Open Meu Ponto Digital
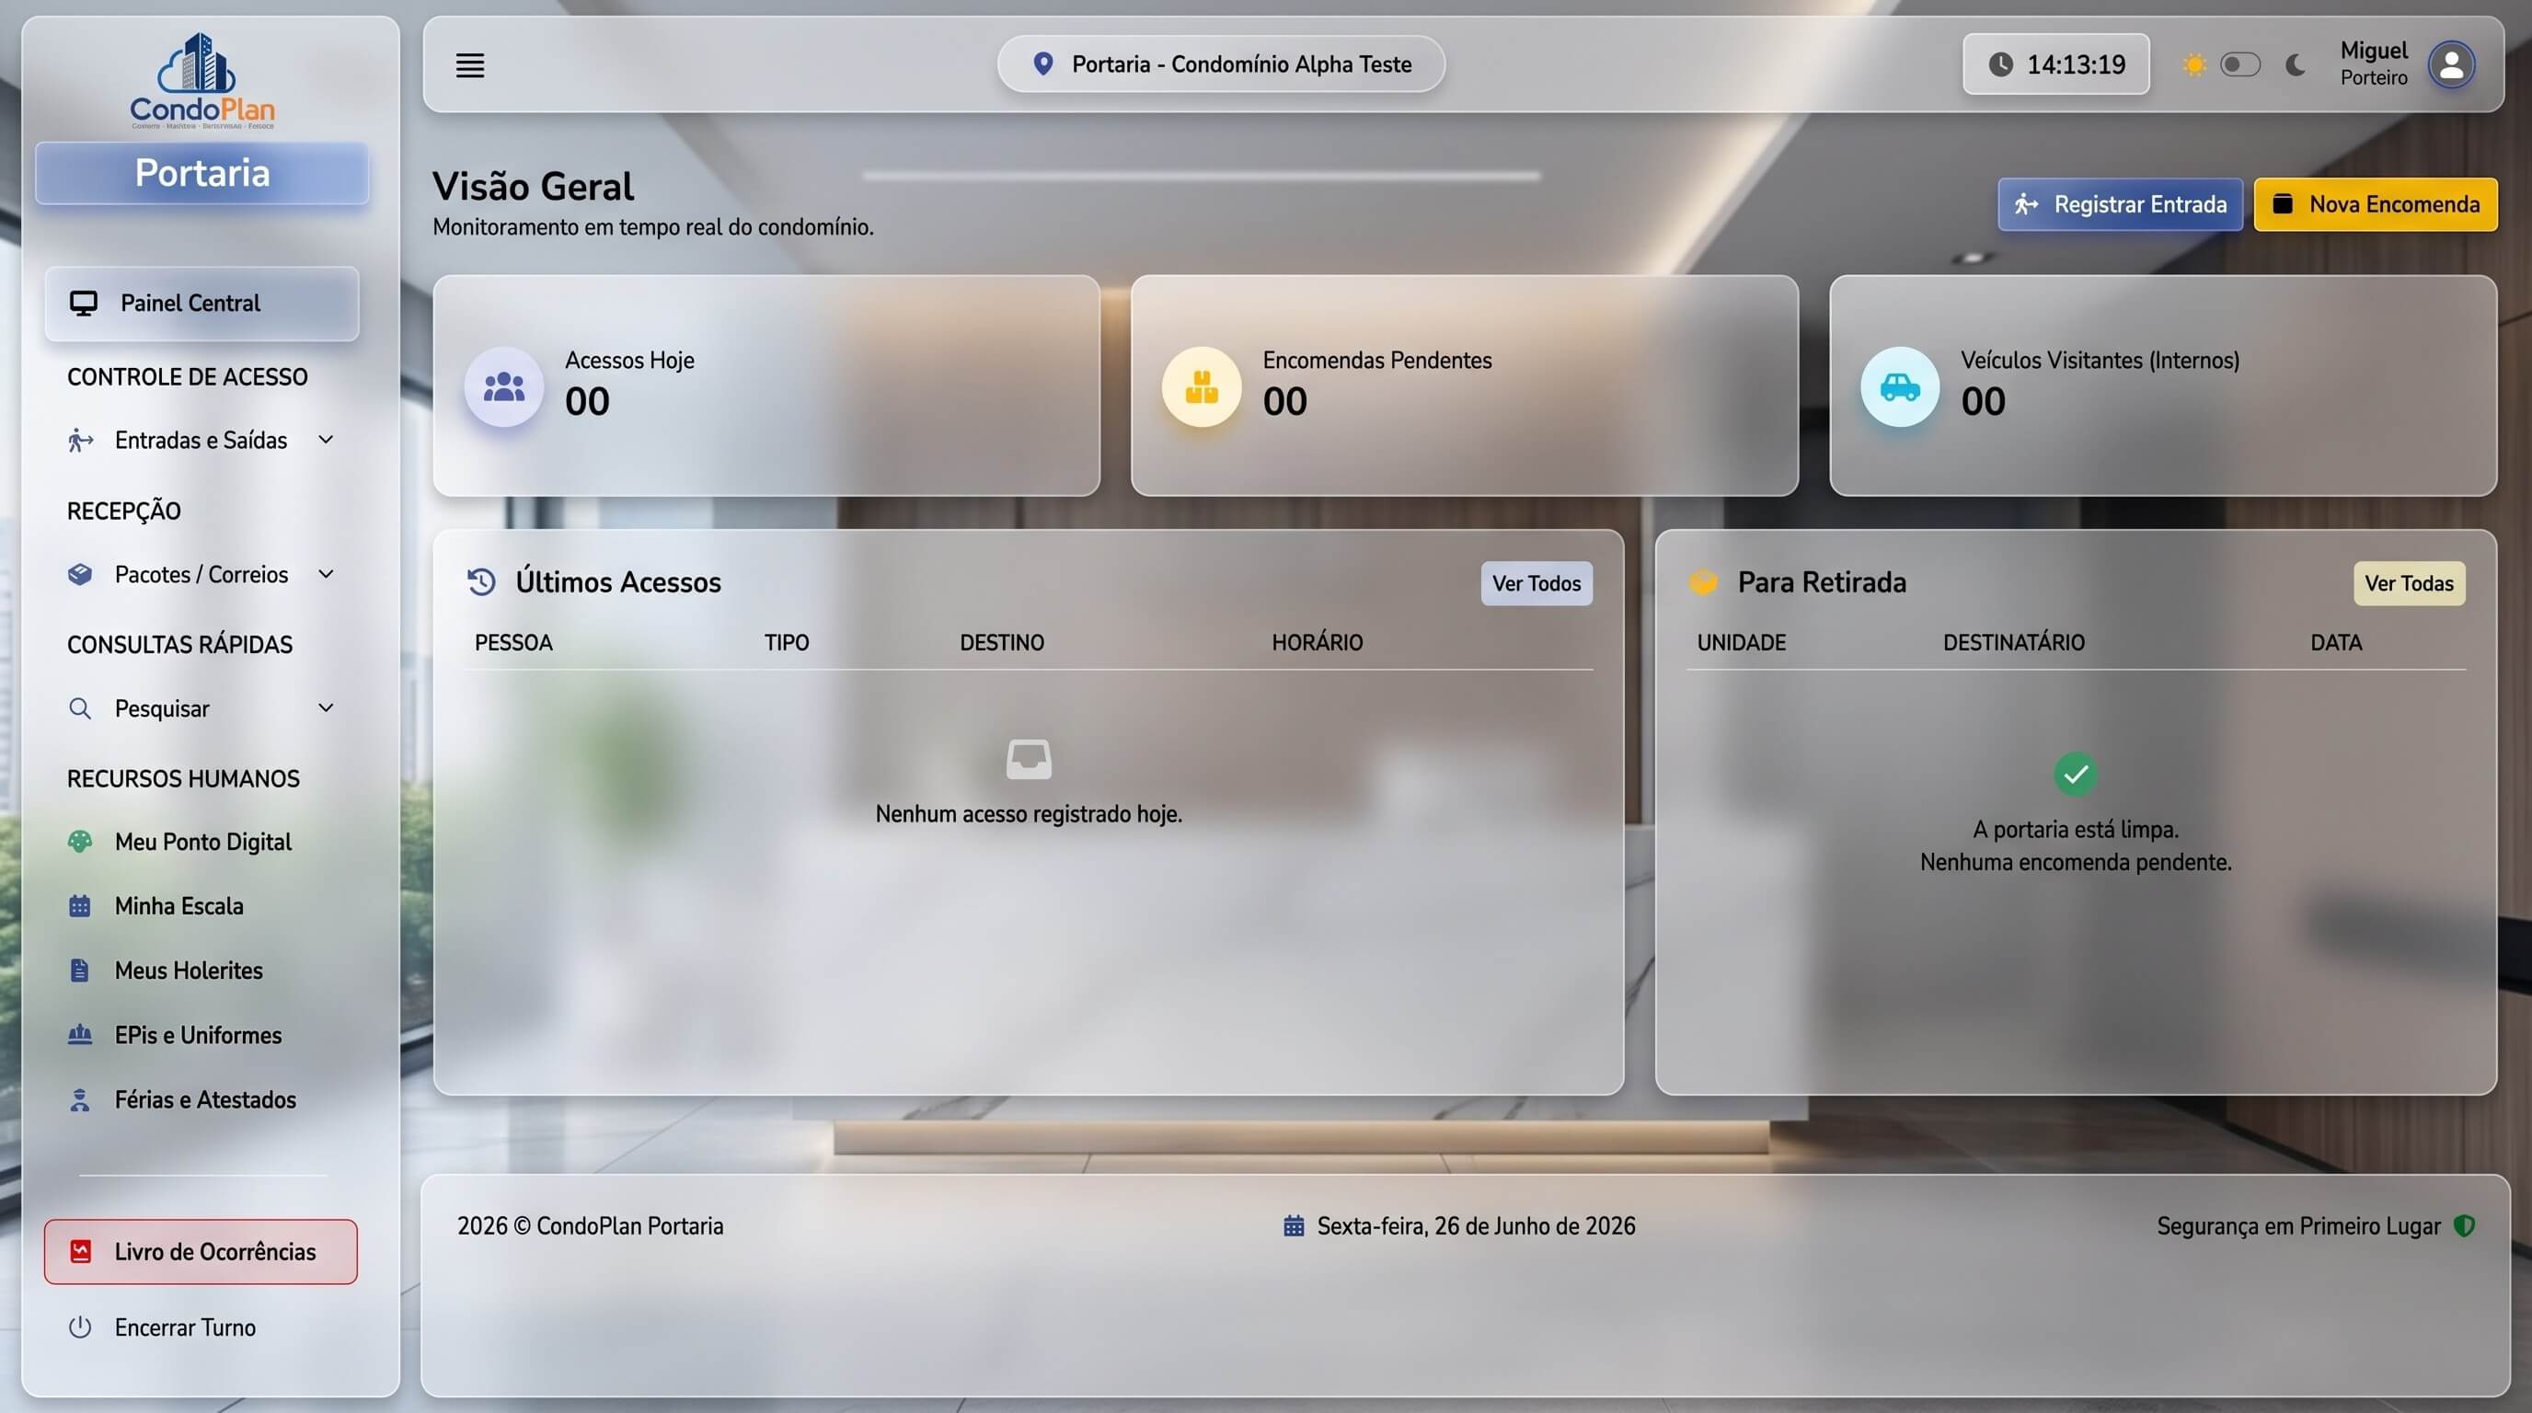 (202, 842)
